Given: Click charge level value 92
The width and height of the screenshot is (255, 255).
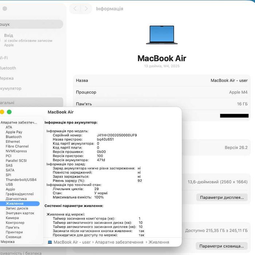Looking at the screenshot, I should click(x=140, y=181).
